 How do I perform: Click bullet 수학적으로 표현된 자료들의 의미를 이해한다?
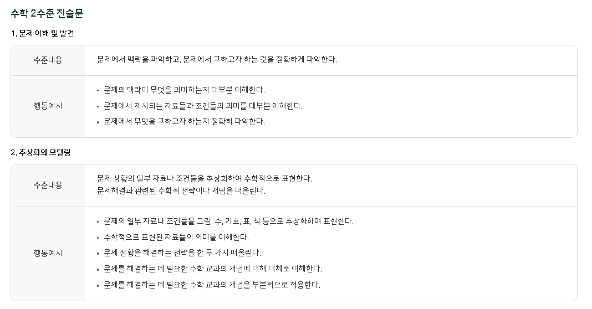(x=176, y=238)
